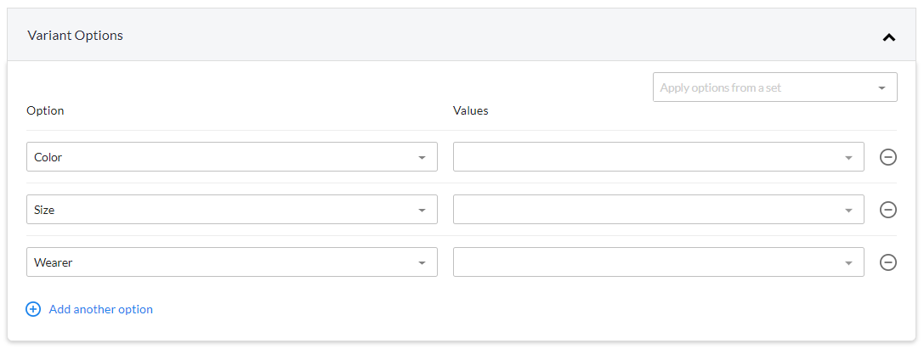Click the Values field for Wearer
This screenshot has height=349, width=924.
point(658,262)
